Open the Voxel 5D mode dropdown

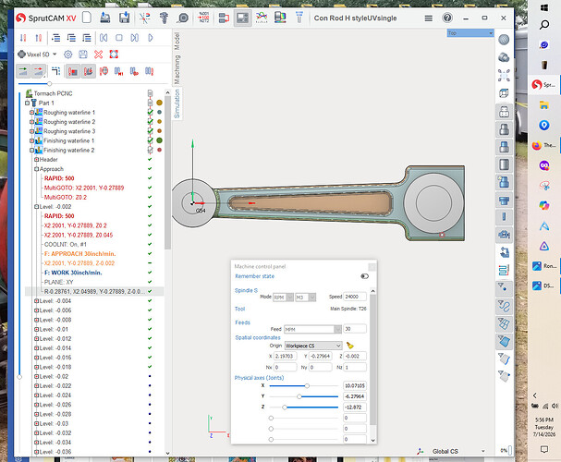[55, 55]
